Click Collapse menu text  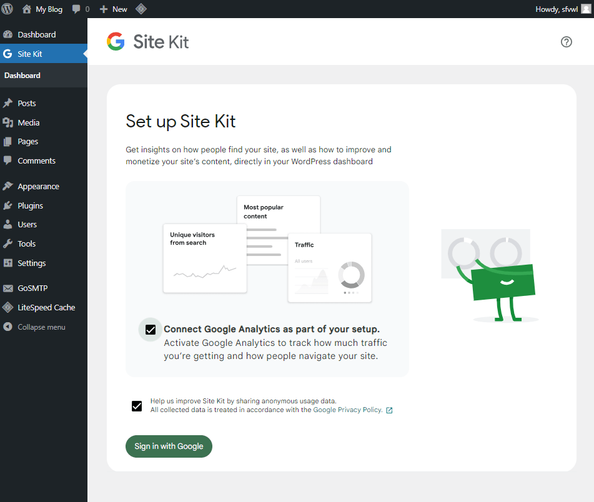[x=42, y=327]
